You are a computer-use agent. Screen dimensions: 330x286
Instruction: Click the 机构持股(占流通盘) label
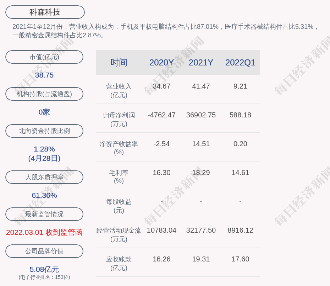click(x=44, y=94)
